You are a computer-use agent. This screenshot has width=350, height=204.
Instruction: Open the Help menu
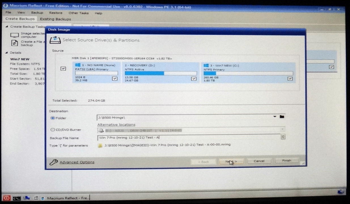point(98,13)
